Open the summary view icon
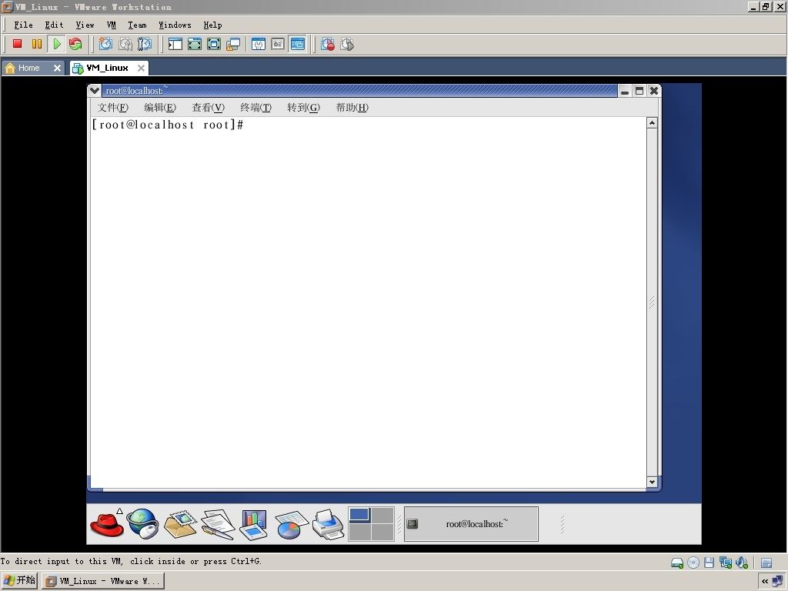788x591 pixels. coord(259,44)
